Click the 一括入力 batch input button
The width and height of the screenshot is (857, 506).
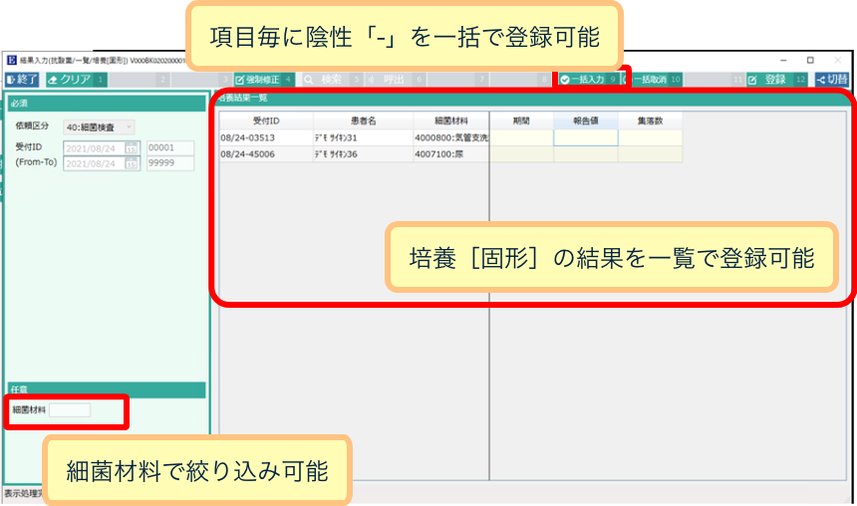[582, 79]
